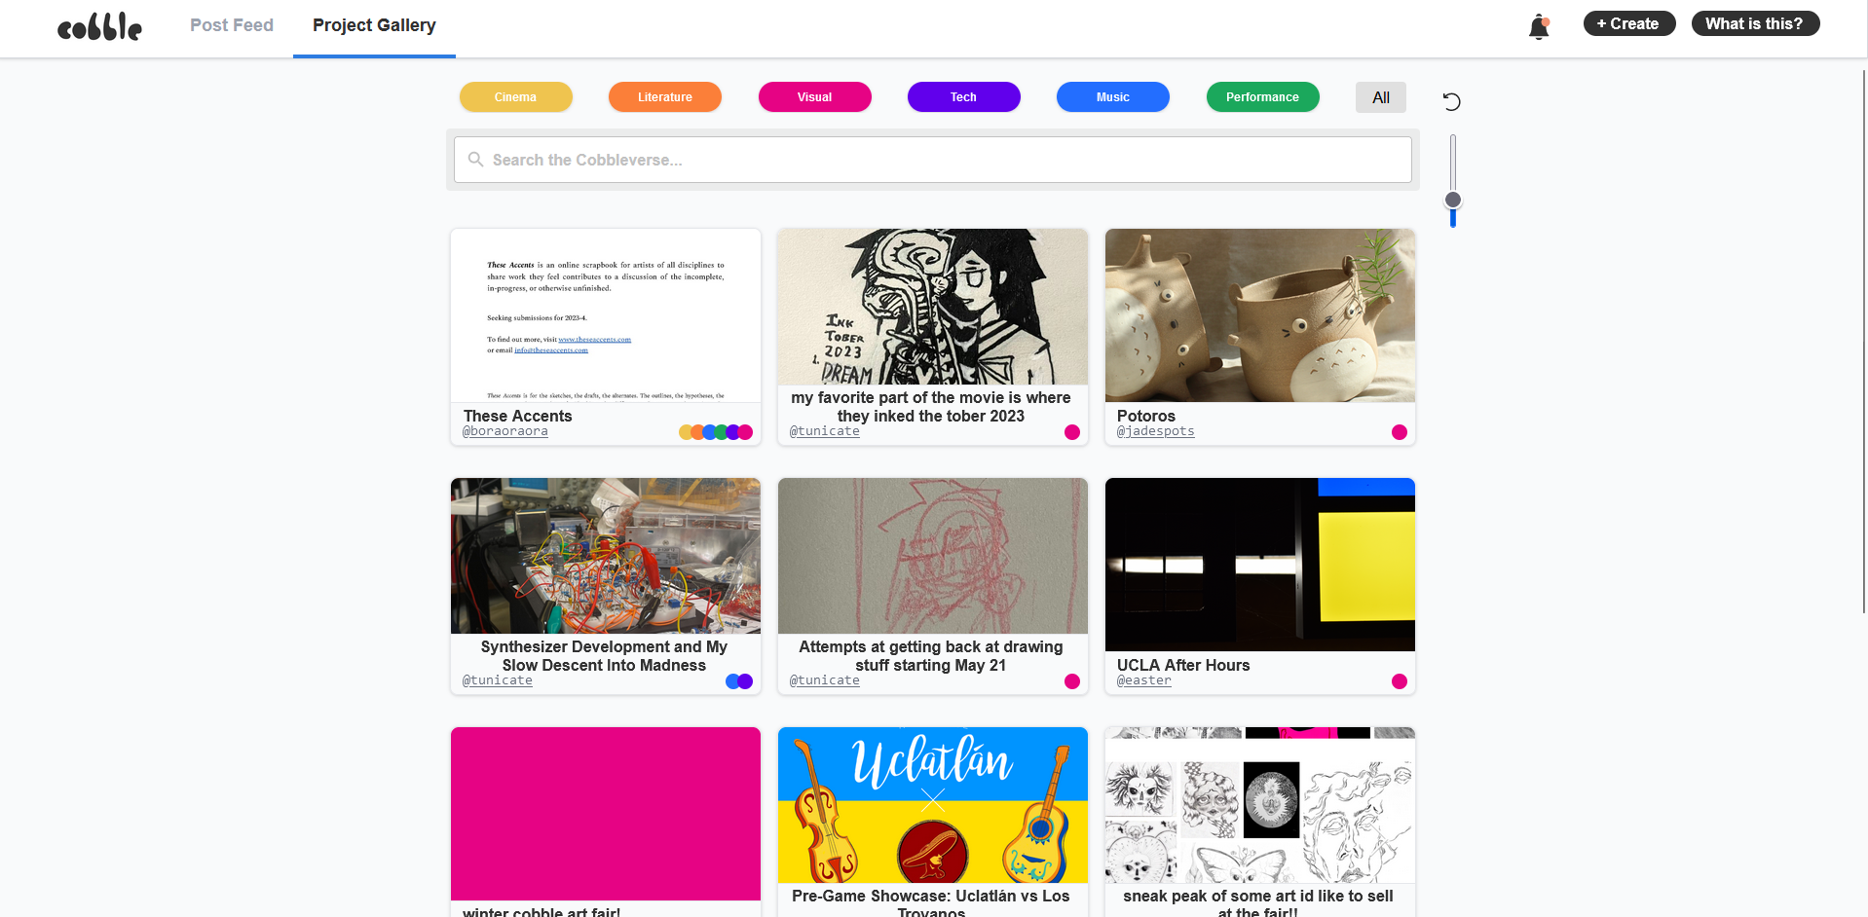This screenshot has width=1868, height=917.
Task: Click the Potoros title
Action: (x=1146, y=416)
